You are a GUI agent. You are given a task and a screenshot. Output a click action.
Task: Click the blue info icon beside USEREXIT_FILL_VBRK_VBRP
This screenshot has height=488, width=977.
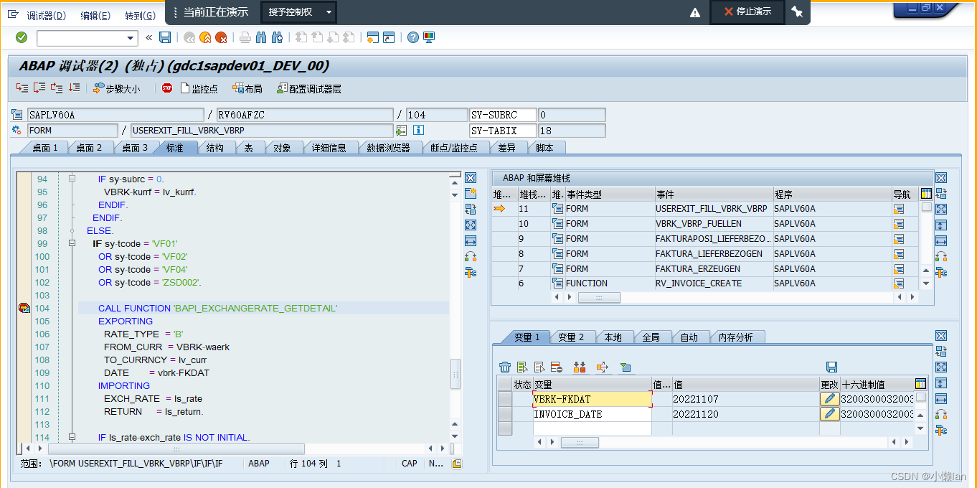coord(420,130)
